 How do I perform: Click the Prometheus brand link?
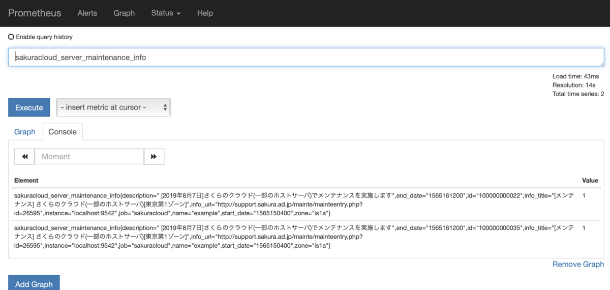[x=35, y=13]
